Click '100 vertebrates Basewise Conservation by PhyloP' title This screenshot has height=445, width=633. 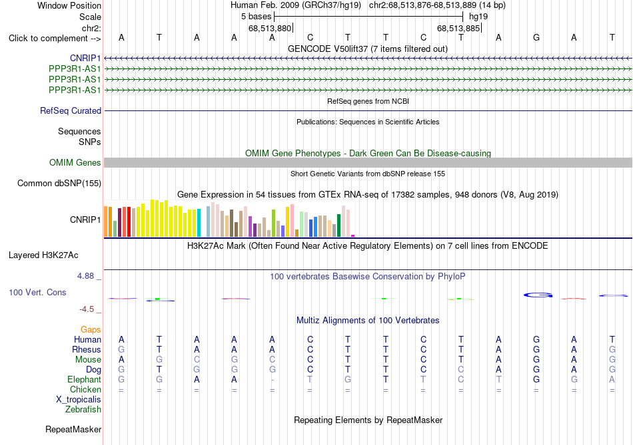coord(368,277)
